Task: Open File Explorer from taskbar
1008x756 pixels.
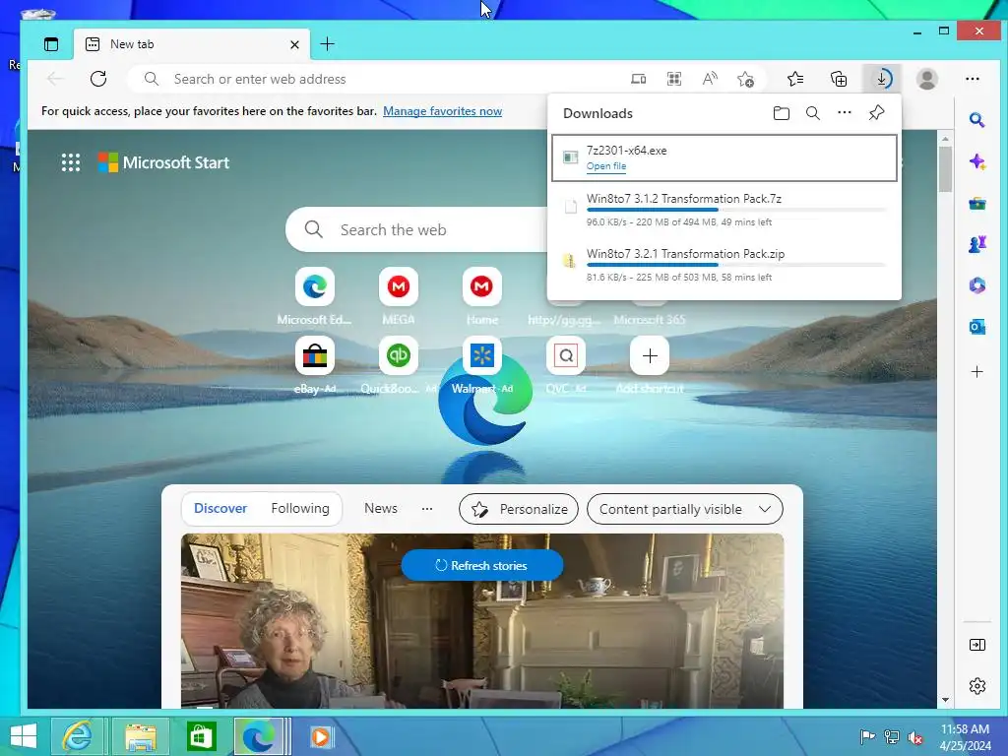Action: coord(140,736)
